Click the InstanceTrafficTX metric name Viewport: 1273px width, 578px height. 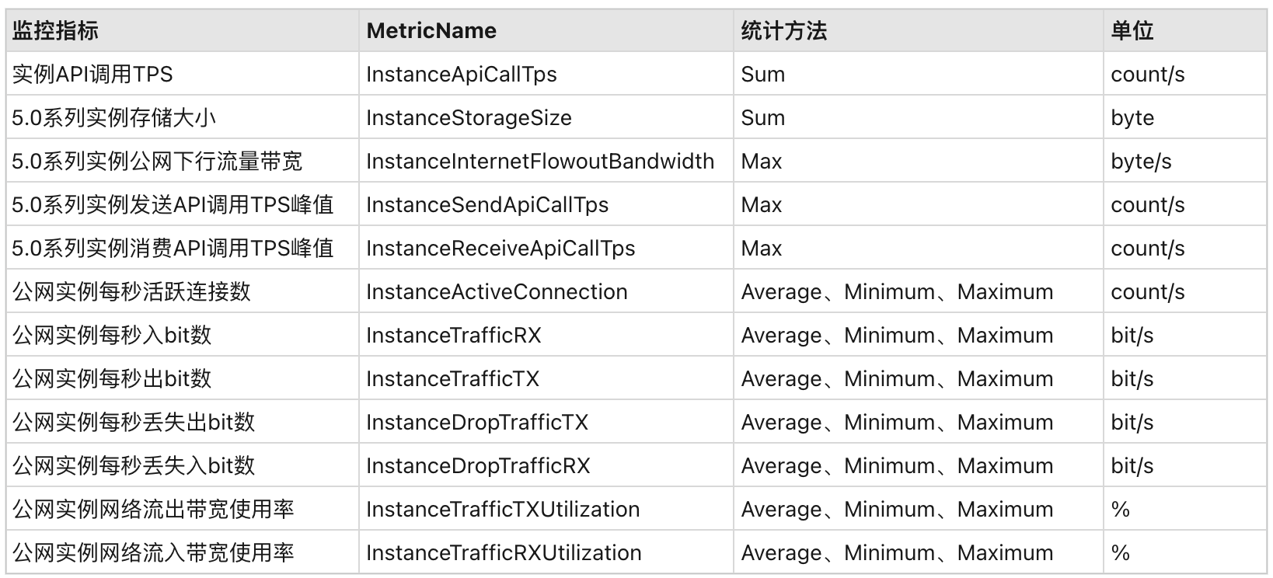coord(452,379)
